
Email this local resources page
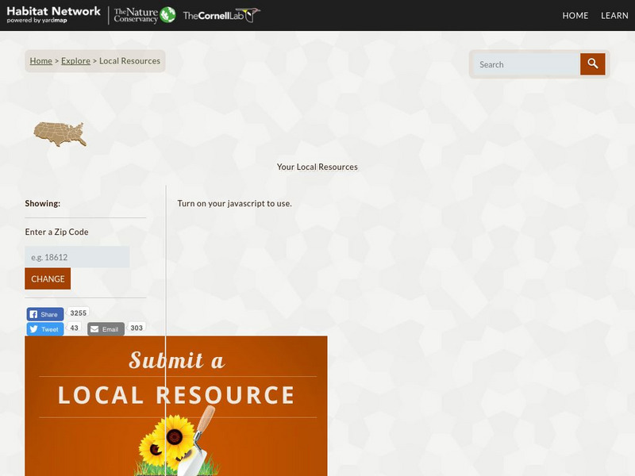point(106,328)
